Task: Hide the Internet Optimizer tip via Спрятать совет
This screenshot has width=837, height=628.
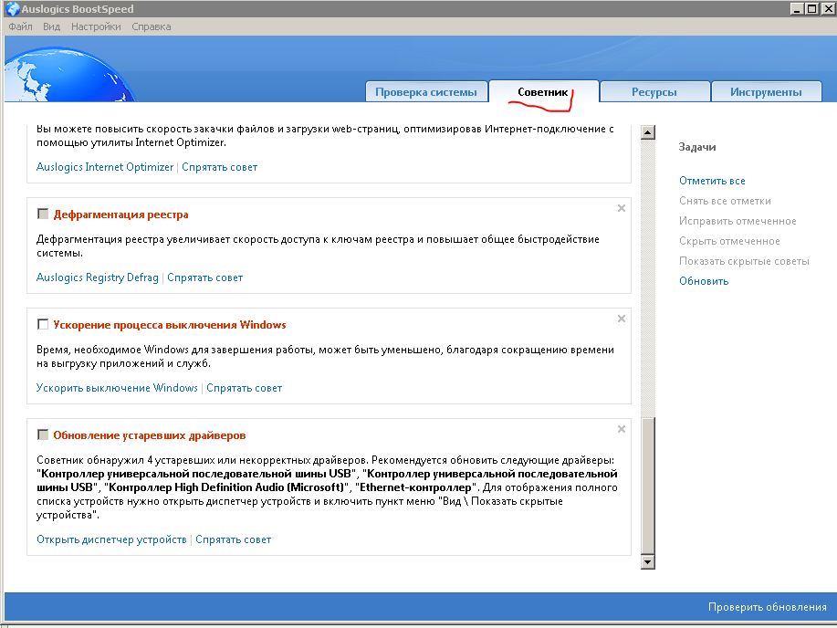Action: tap(219, 167)
